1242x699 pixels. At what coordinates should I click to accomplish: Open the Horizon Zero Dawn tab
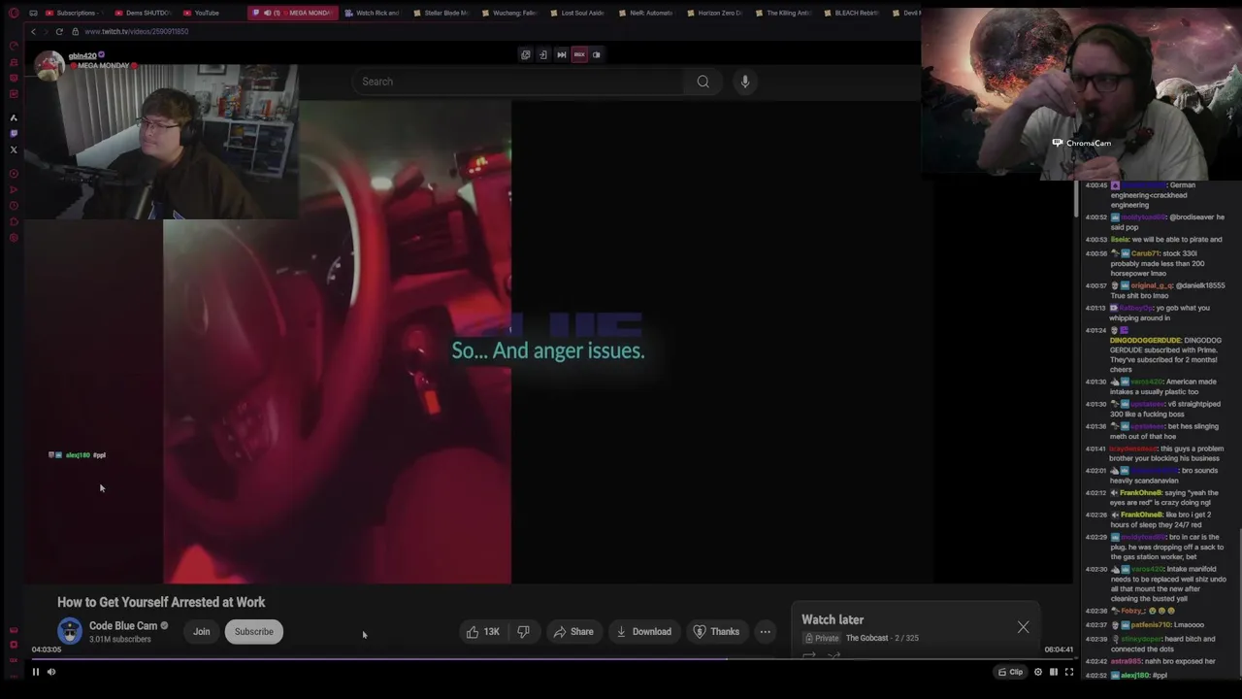[712, 13]
